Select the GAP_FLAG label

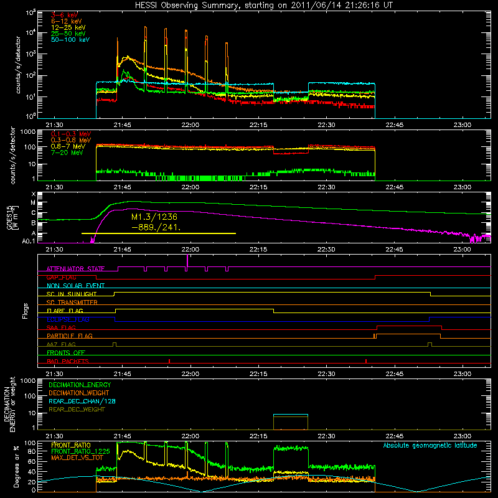[x=61, y=277]
